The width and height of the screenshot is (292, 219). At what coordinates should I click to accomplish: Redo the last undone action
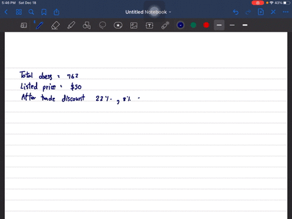tap(248, 12)
